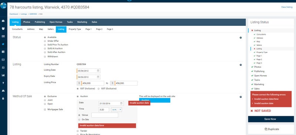Image resolution: width=296 pixels, height=135 pixels.
Task: Select the Under Offer status
Action: 45,41
